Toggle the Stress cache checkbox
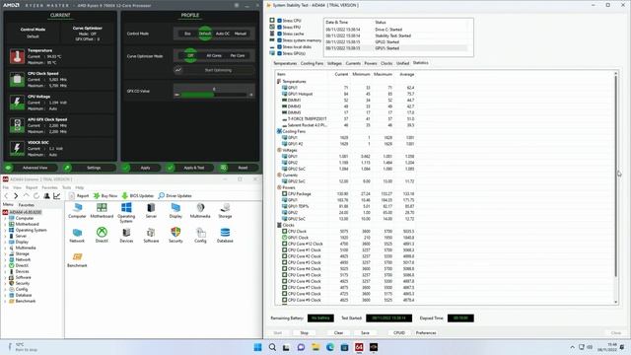 coord(279,34)
